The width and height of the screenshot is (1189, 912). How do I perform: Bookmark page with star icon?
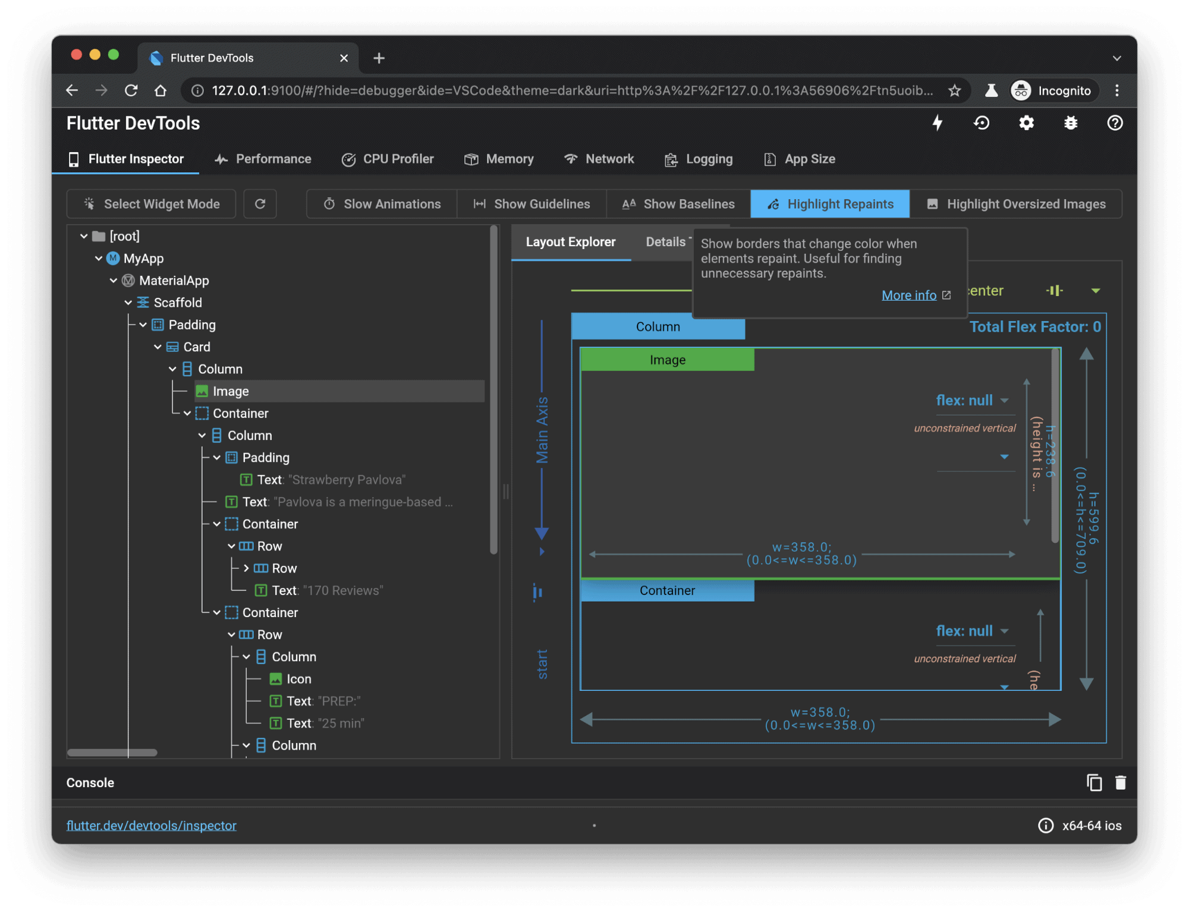954,90
